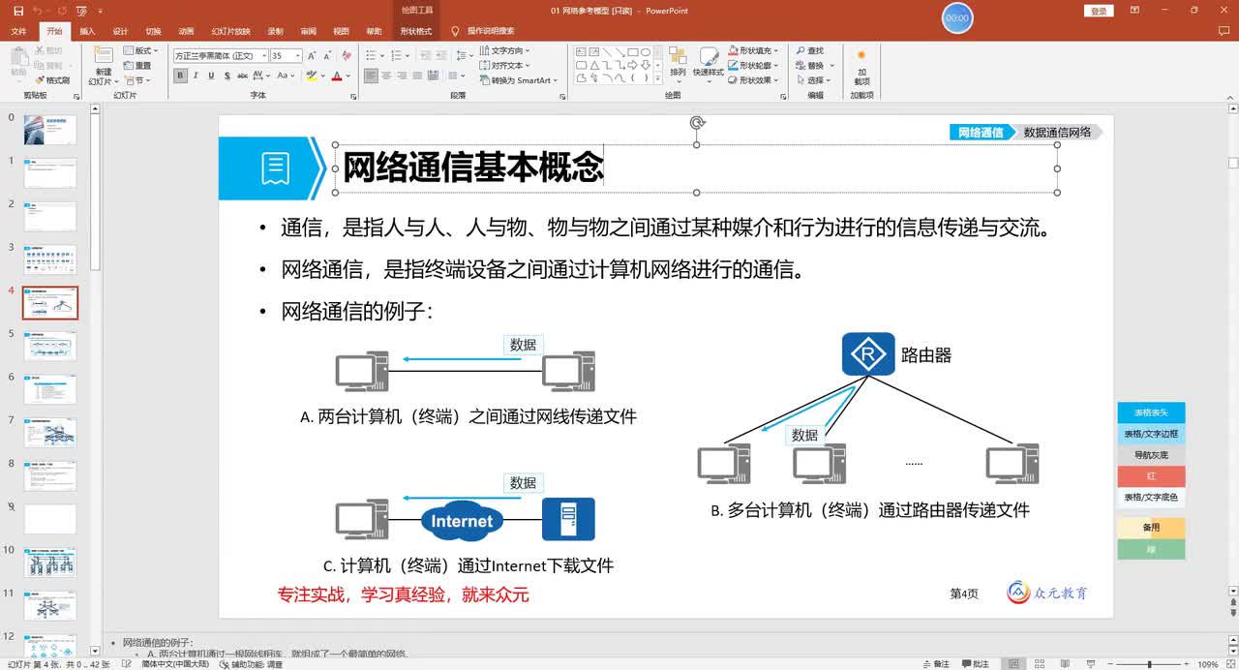Open Comments (批注) from the status bar
The image size is (1239, 670).
976,664
